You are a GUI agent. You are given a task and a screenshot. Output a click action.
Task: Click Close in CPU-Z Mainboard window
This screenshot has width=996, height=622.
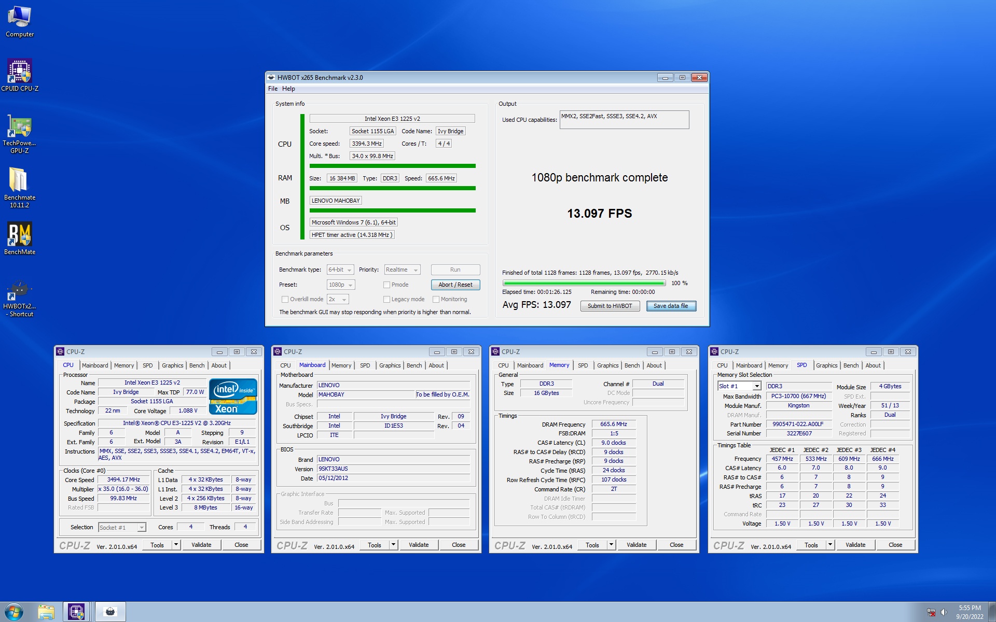(459, 545)
